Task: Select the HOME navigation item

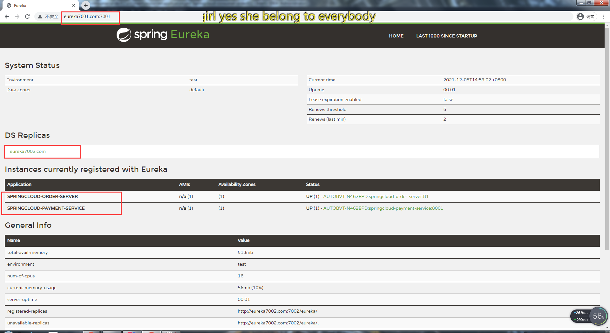Action: pos(396,36)
